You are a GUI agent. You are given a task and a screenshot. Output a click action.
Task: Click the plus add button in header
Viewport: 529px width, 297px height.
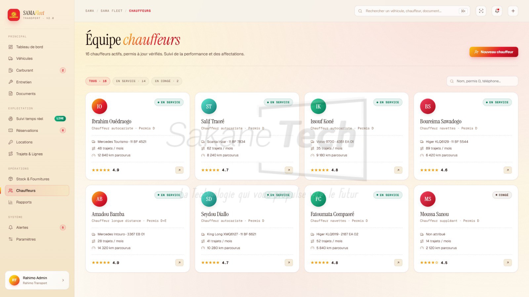[x=513, y=11]
